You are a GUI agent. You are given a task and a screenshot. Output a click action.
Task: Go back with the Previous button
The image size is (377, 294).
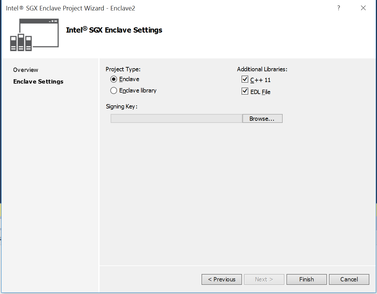pos(222,279)
